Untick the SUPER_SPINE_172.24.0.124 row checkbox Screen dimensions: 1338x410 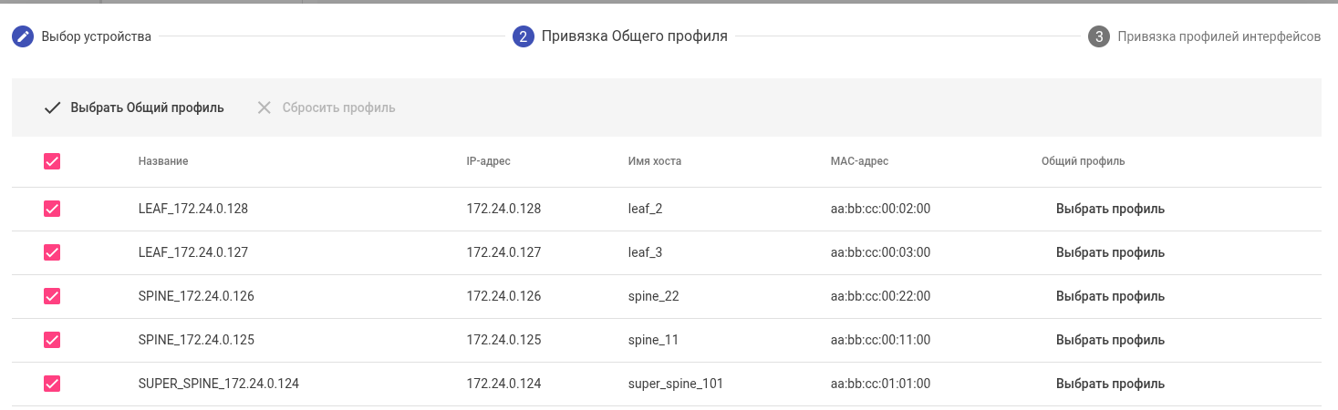(x=52, y=384)
